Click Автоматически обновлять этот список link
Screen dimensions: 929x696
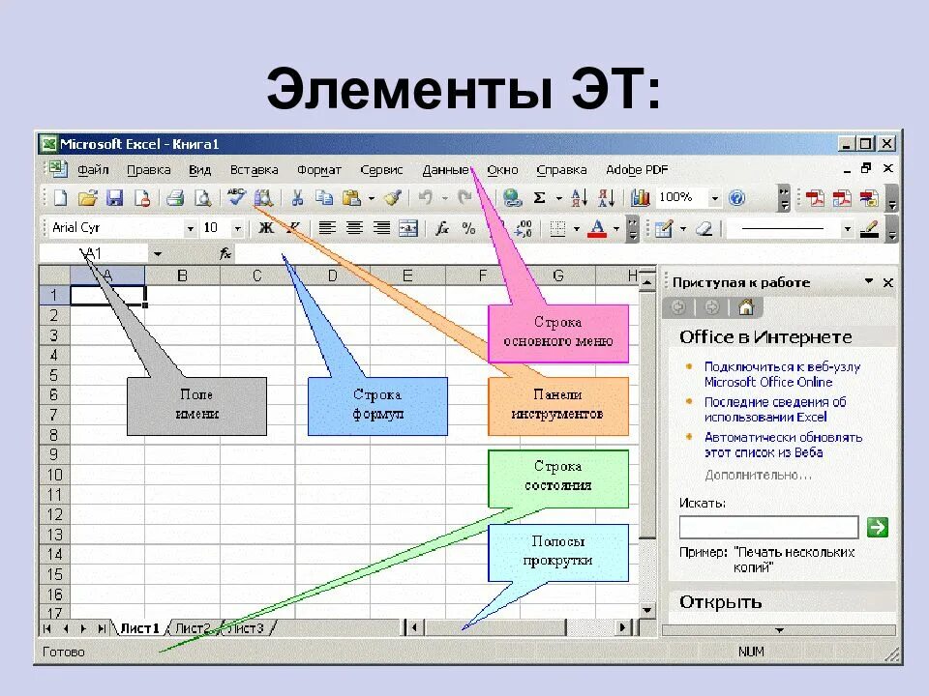[783, 445]
